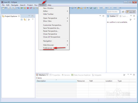Image resolution: width=138 pixels, height=103 pixels.
Task: Open the Outline view menu triangle
Action: (x=134, y=19)
